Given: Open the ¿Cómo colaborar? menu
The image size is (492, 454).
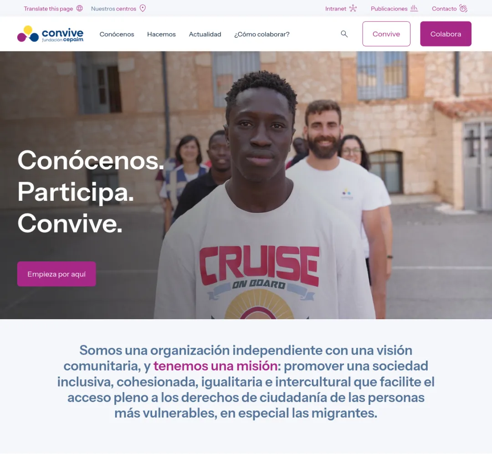Looking at the screenshot, I should [x=261, y=34].
